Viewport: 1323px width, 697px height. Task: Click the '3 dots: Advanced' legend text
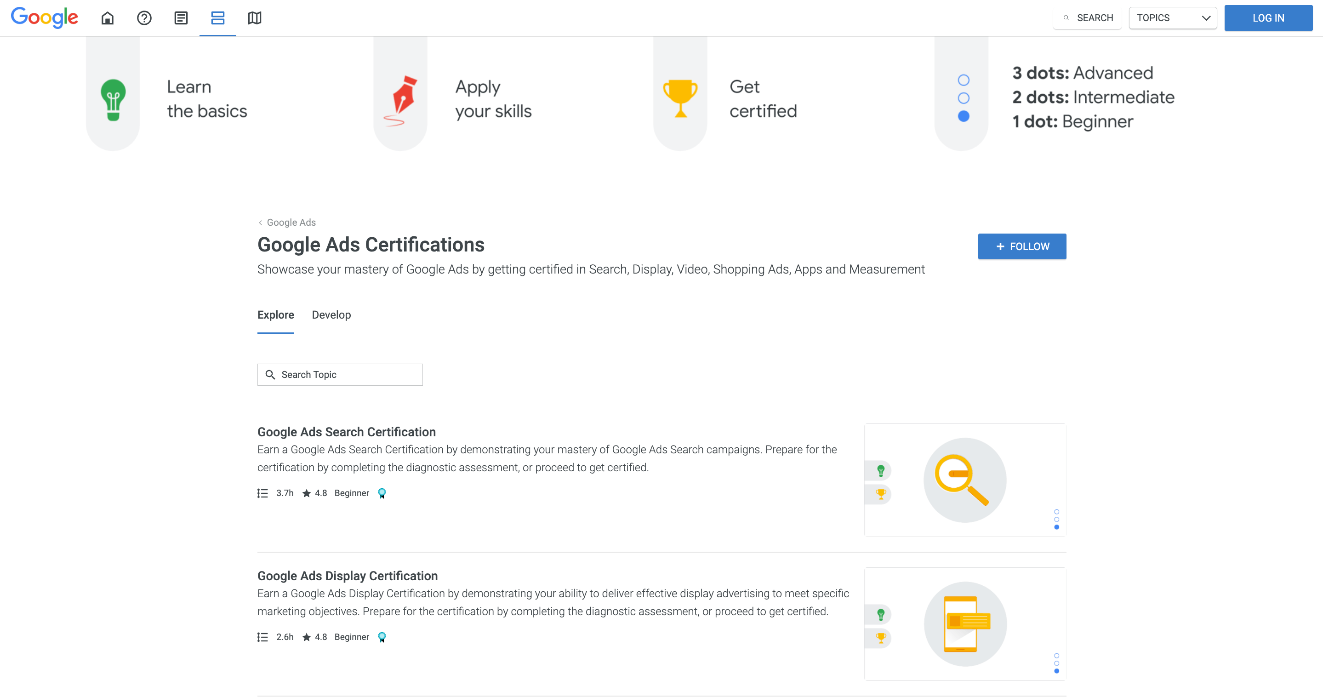tap(1083, 73)
